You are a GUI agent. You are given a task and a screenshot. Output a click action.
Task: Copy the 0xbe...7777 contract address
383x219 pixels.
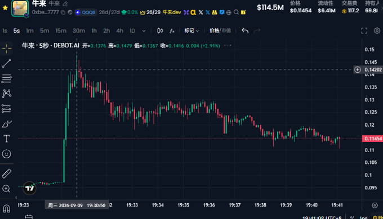point(63,12)
